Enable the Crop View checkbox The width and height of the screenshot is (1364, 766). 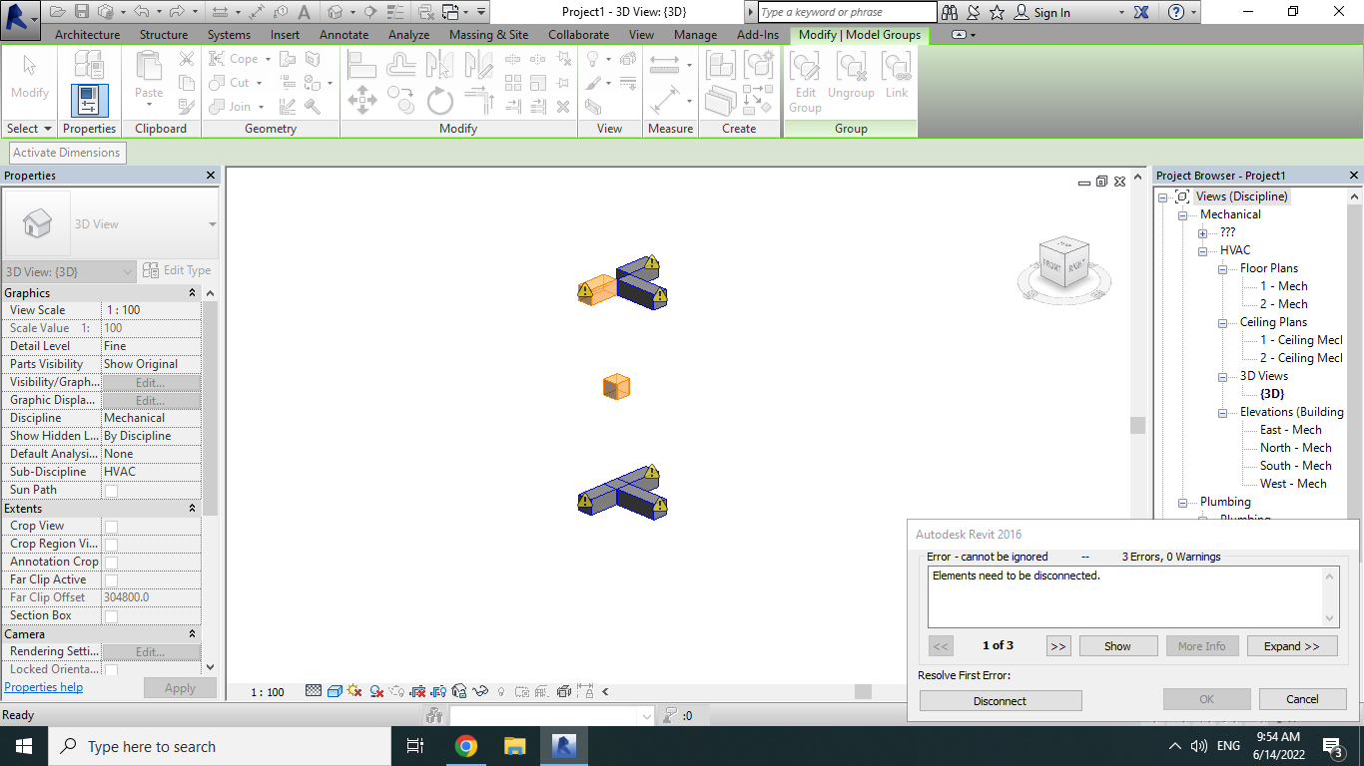[x=110, y=526]
